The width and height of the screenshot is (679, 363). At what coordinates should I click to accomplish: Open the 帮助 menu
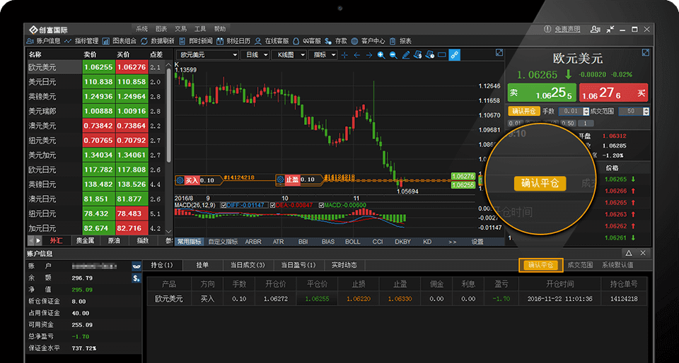219,29
